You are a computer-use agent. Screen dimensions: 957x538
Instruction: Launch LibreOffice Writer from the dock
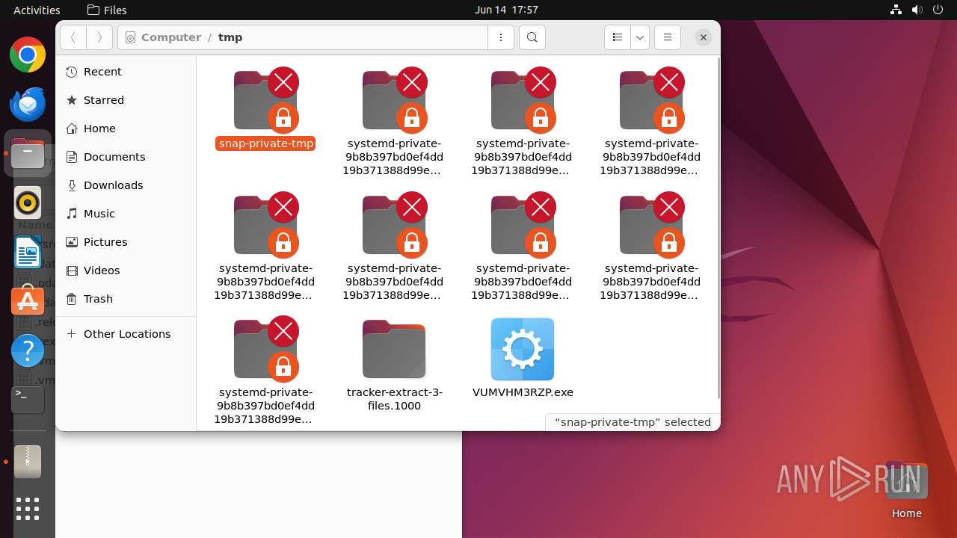tap(28, 252)
